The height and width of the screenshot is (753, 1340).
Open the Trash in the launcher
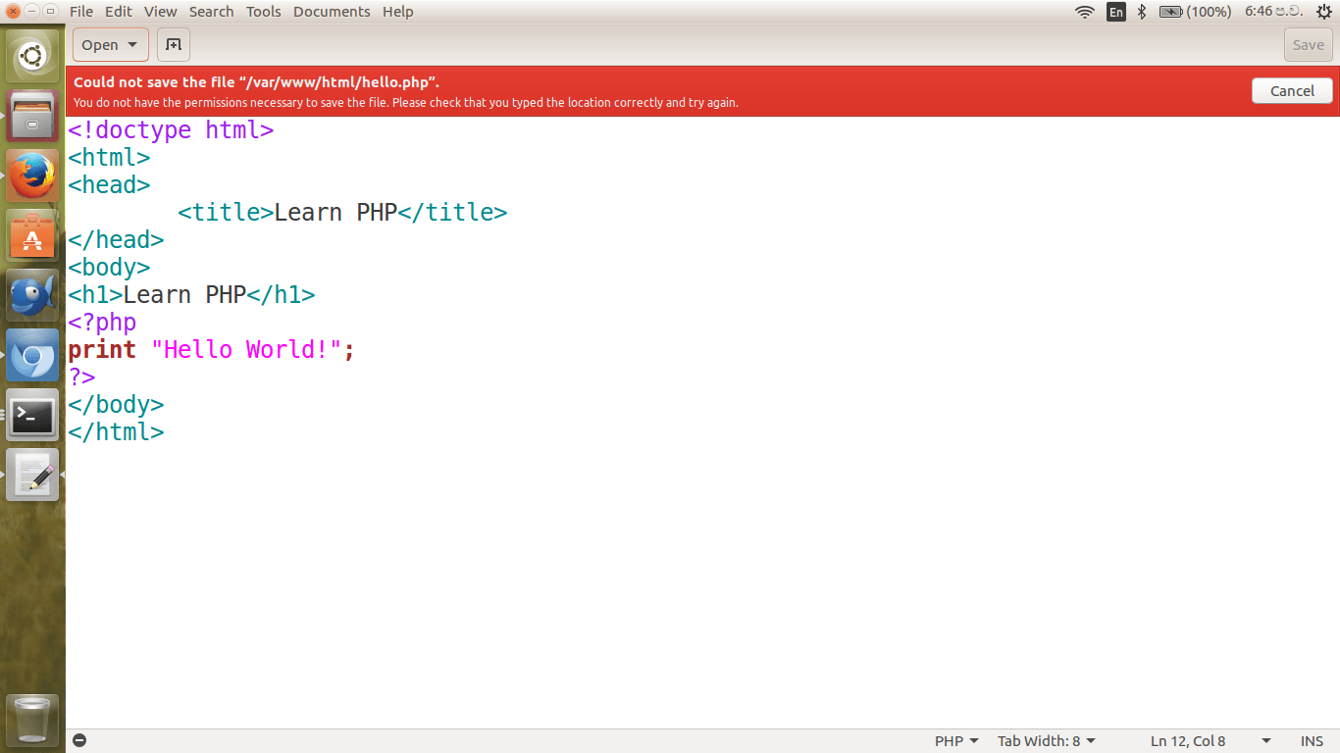coord(32,720)
